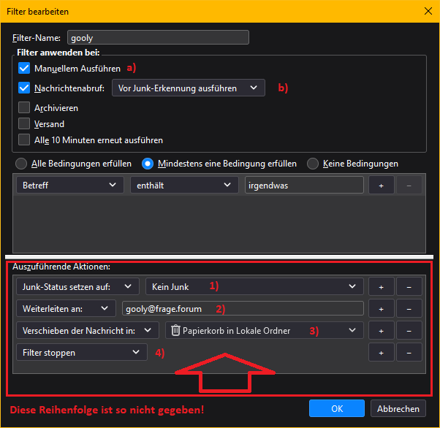
Task: Select Alle Bedingungen erfüllen option
Action: (23, 164)
